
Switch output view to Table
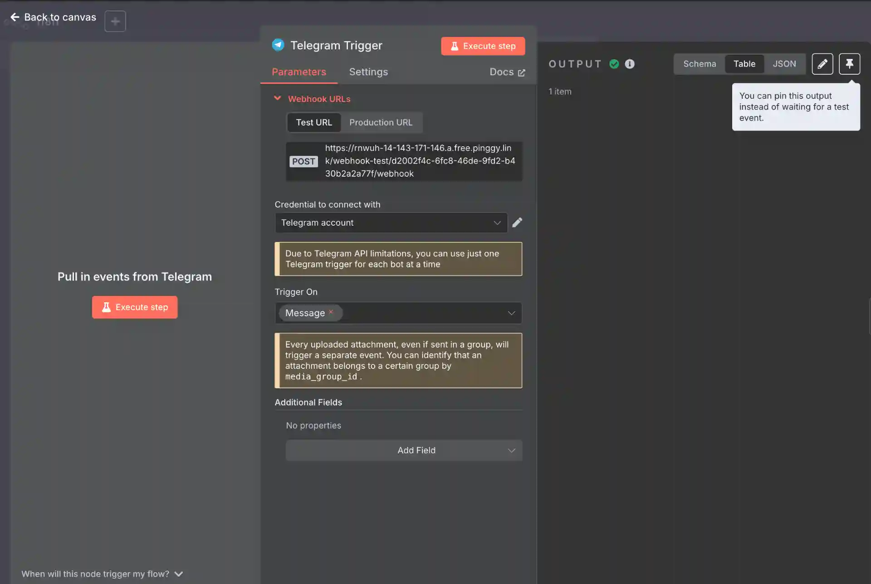[x=744, y=64]
